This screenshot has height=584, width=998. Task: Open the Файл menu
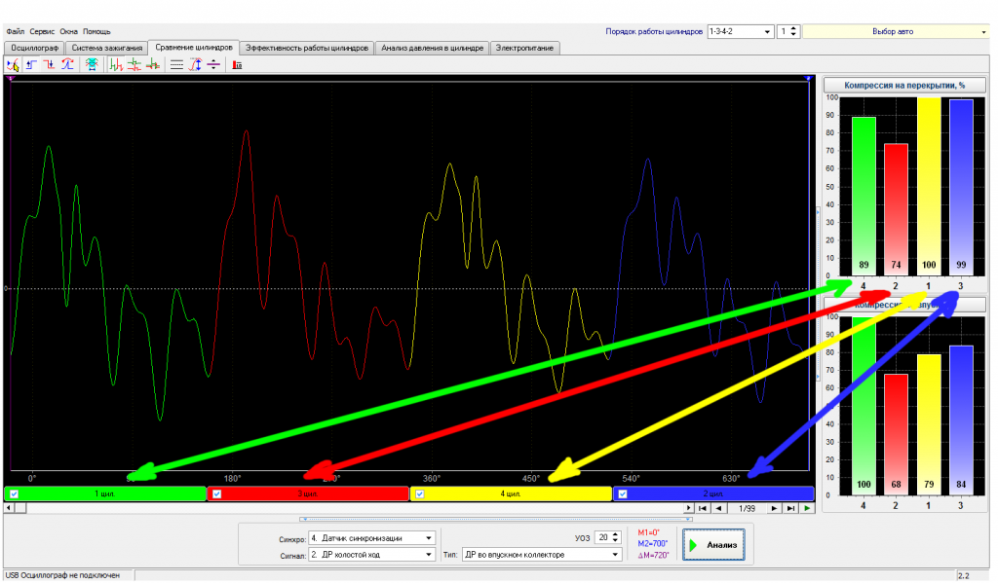click(16, 32)
